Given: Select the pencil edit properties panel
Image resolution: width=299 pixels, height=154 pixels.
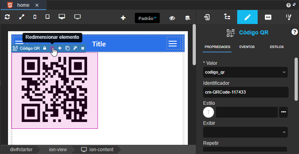Looking at the screenshot, I should point(247,17).
